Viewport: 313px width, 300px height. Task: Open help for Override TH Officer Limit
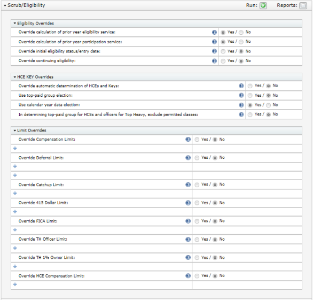pyautogui.click(x=188, y=239)
